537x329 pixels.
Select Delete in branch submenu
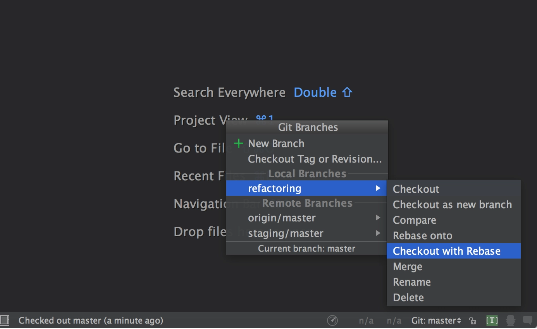(454, 297)
